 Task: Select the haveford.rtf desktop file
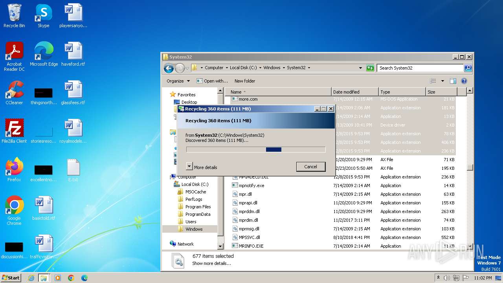click(73, 54)
